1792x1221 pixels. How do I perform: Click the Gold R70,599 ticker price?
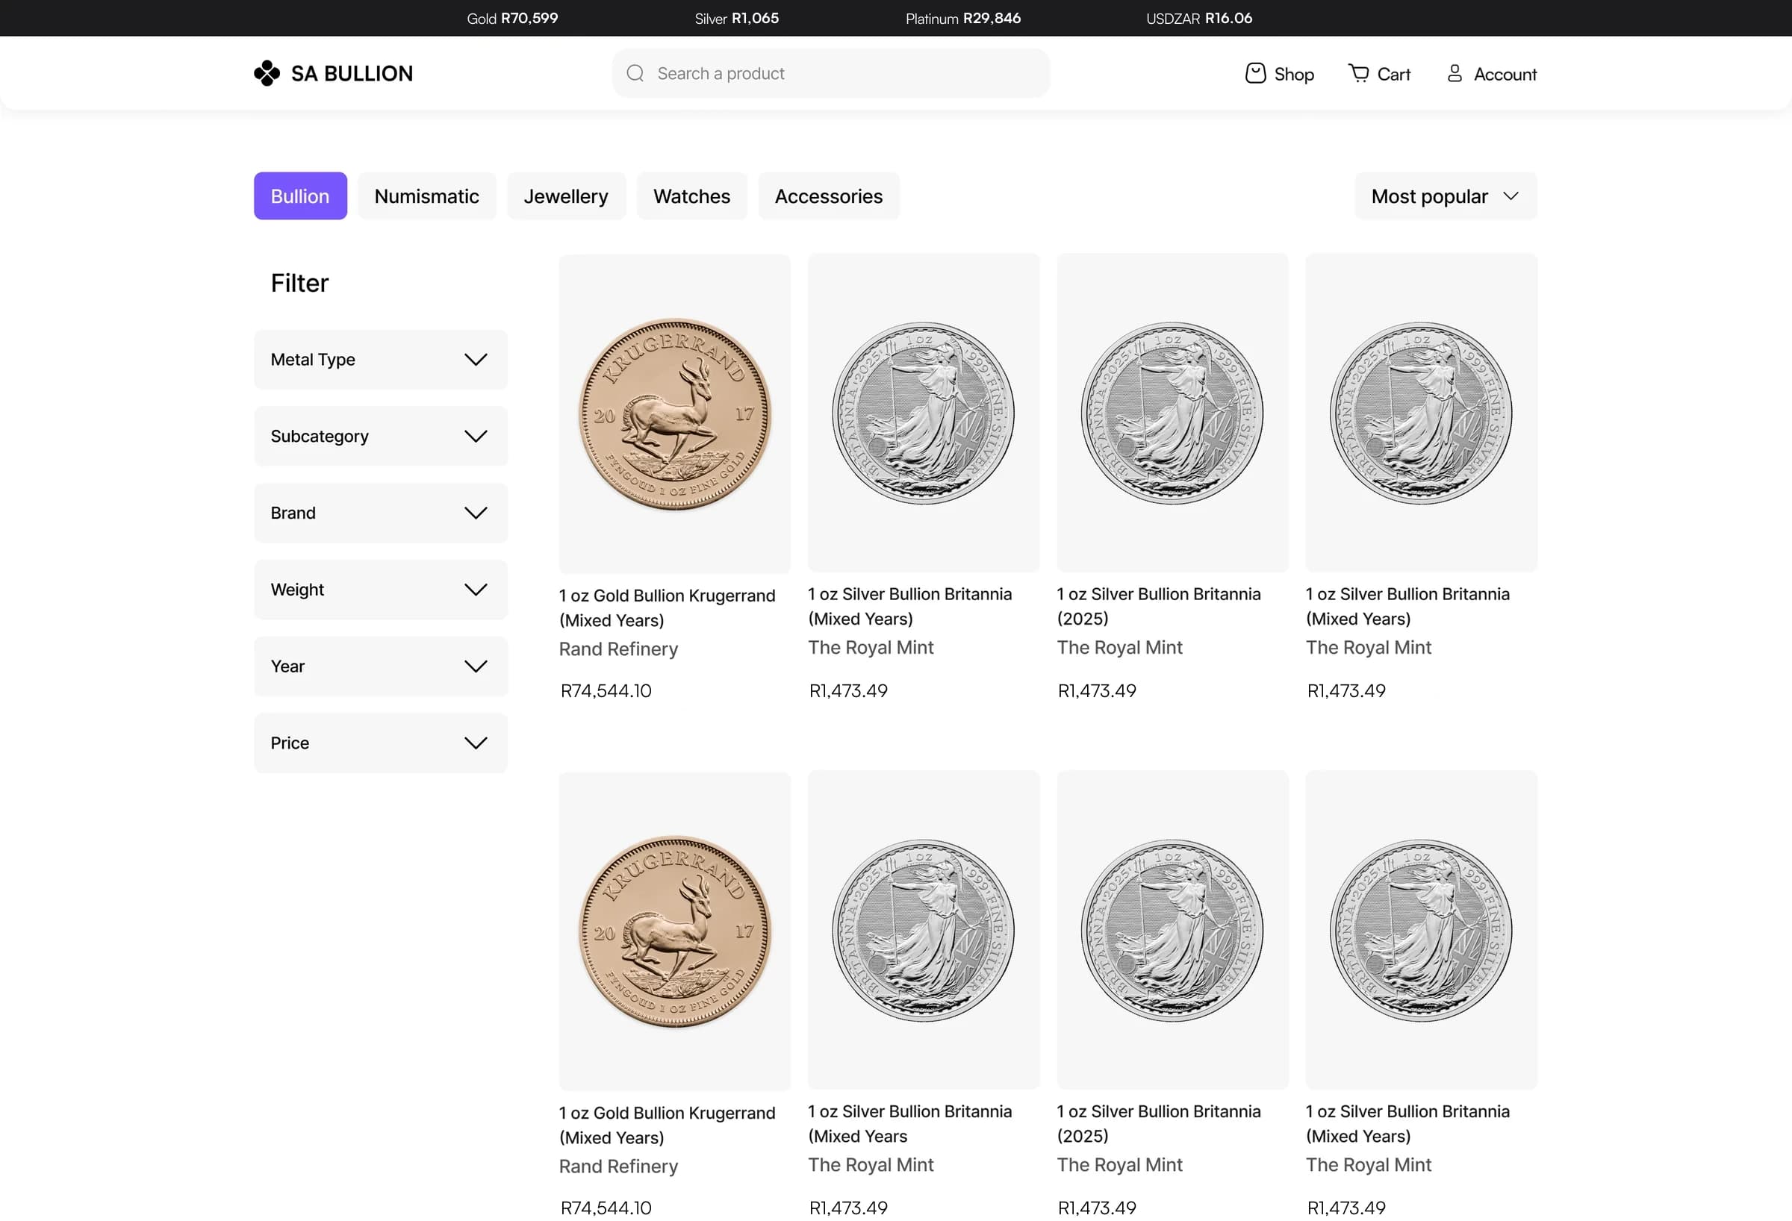(512, 19)
